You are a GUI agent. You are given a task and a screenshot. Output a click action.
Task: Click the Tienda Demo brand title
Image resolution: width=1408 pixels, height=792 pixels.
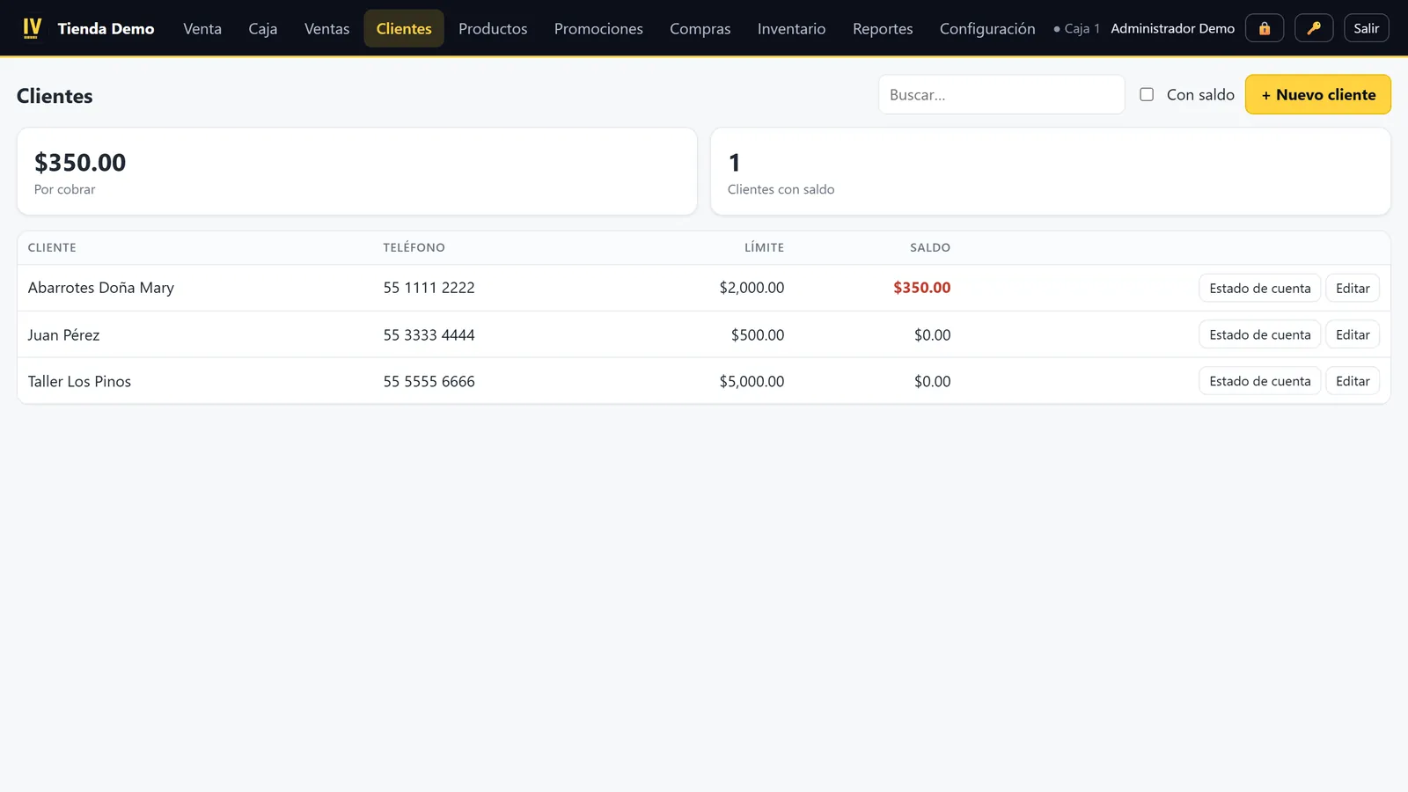(x=106, y=28)
